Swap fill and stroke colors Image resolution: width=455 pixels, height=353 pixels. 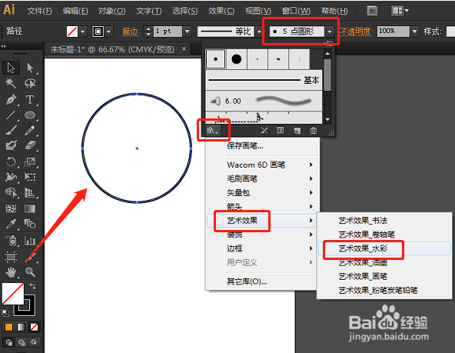click(x=32, y=286)
